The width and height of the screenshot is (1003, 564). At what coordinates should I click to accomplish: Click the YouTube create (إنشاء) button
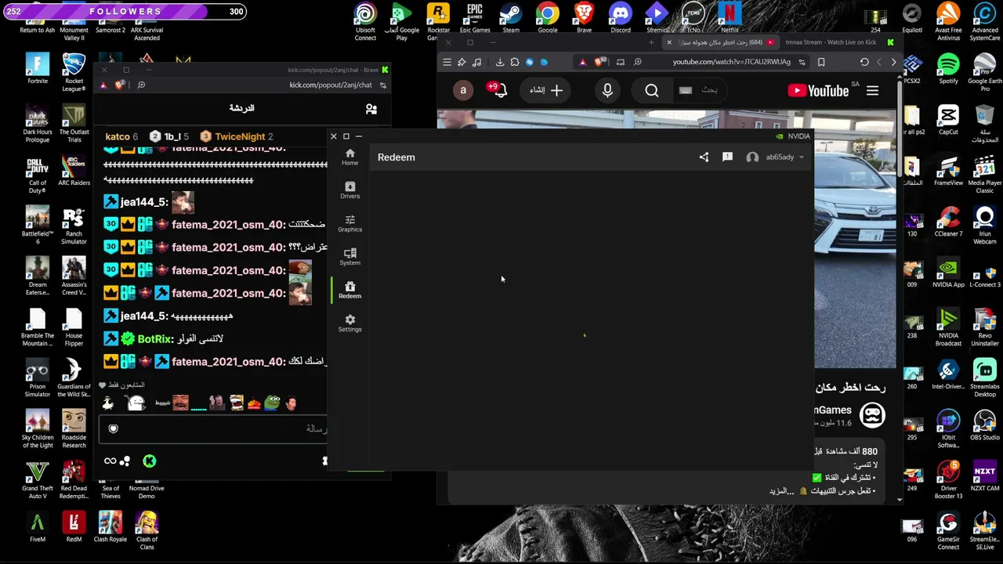547,91
